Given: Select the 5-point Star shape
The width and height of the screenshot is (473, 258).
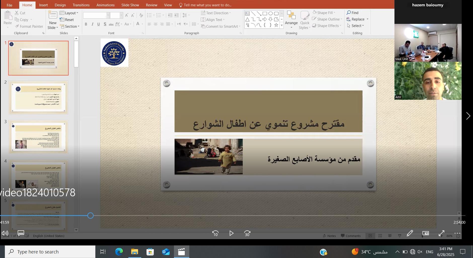Looking at the screenshot, I should pos(276,25).
